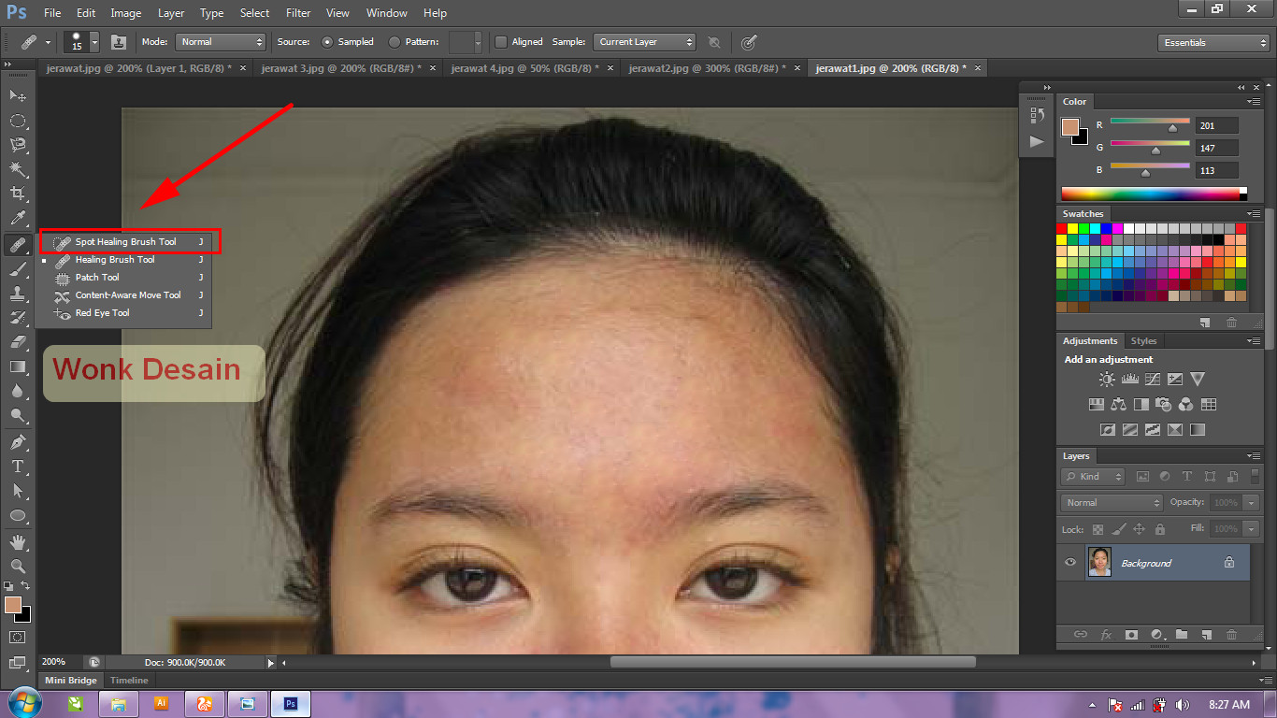This screenshot has width=1277, height=718.
Task: Open the Fill dropdown arrow
Action: pyautogui.click(x=1253, y=529)
